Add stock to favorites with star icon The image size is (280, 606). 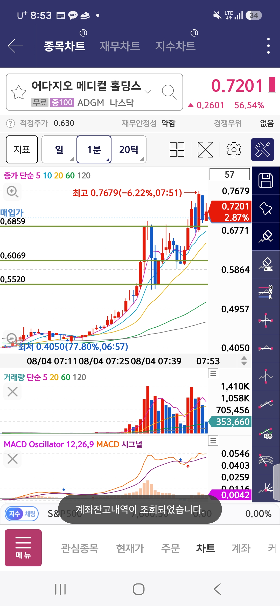tap(19, 92)
